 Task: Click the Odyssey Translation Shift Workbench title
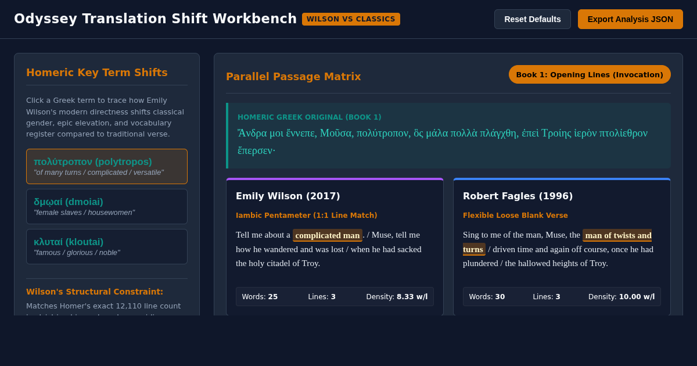(x=156, y=19)
